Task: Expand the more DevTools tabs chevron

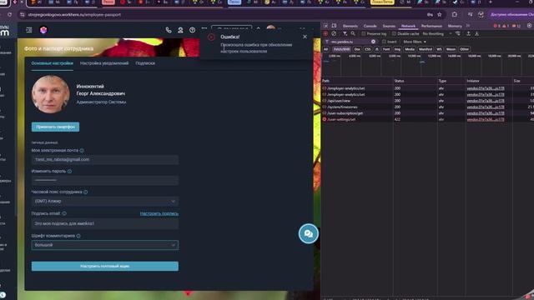Action: coord(468,26)
